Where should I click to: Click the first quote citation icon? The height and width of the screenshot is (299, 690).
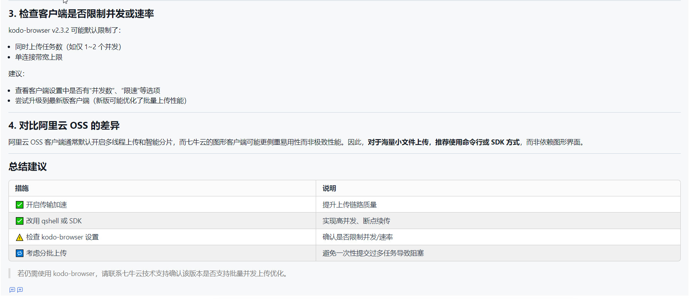coord(12,290)
